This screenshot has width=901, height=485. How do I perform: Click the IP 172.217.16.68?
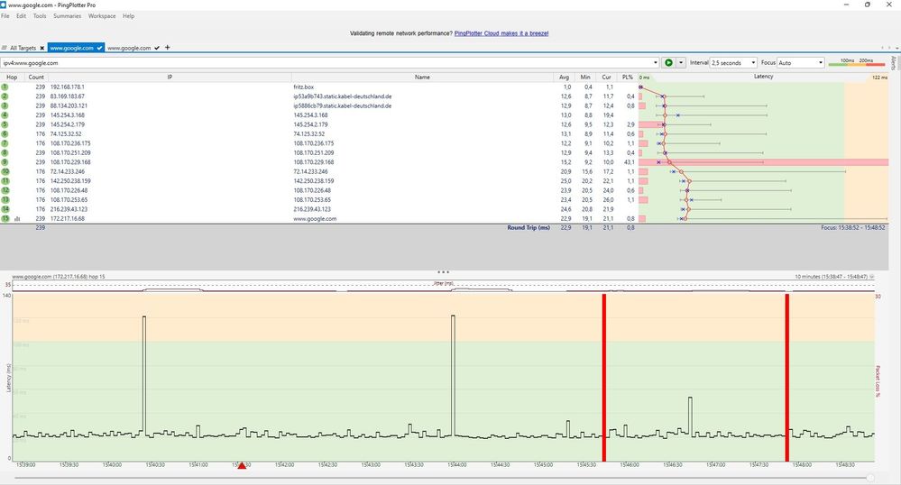pos(68,218)
